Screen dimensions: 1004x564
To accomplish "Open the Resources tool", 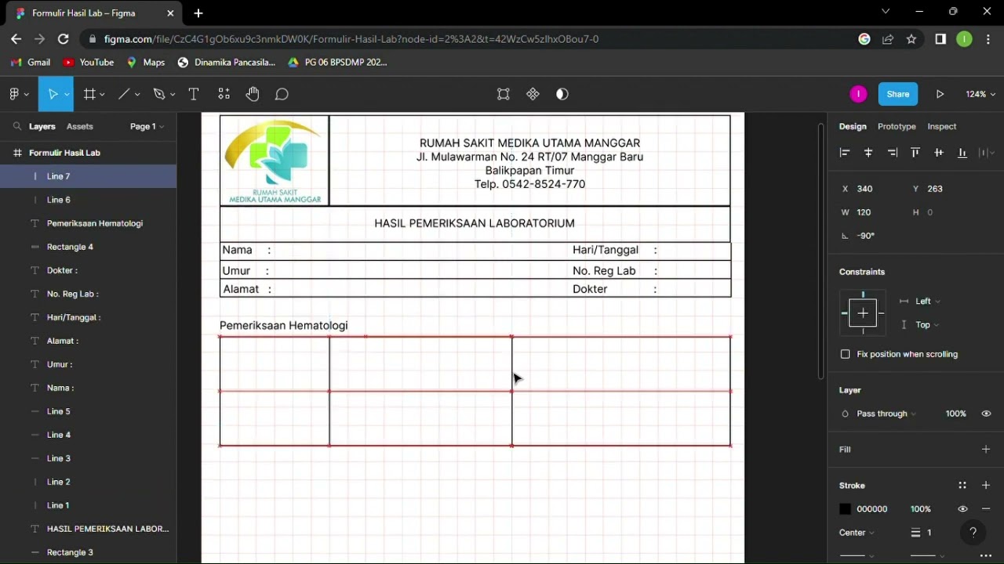I will (x=224, y=94).
